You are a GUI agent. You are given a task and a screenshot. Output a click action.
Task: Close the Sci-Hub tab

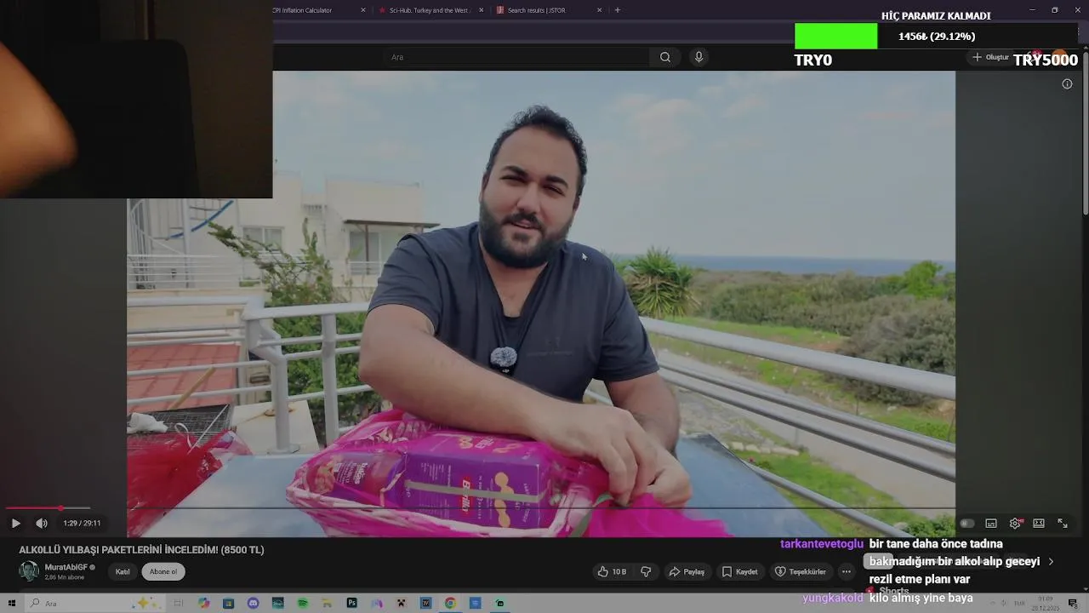click(x=482, y=10)
